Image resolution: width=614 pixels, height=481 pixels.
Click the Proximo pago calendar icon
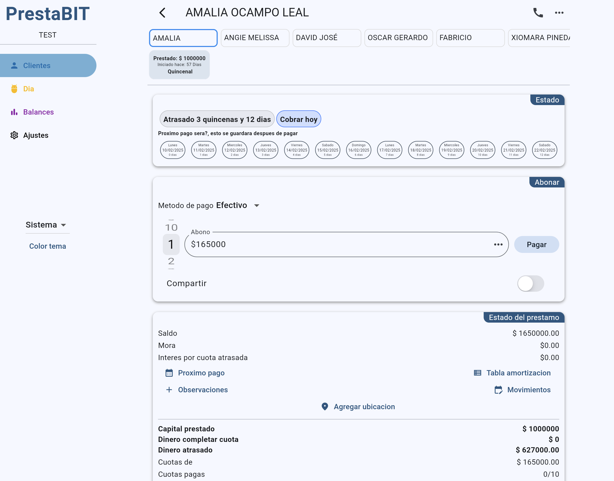click(x=169, y=373)
